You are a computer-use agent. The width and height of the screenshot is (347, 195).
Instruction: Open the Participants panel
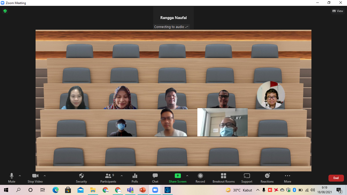108,178
